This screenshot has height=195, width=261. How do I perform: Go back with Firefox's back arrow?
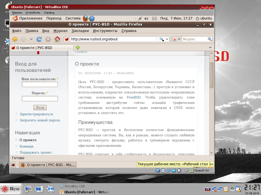15,39
